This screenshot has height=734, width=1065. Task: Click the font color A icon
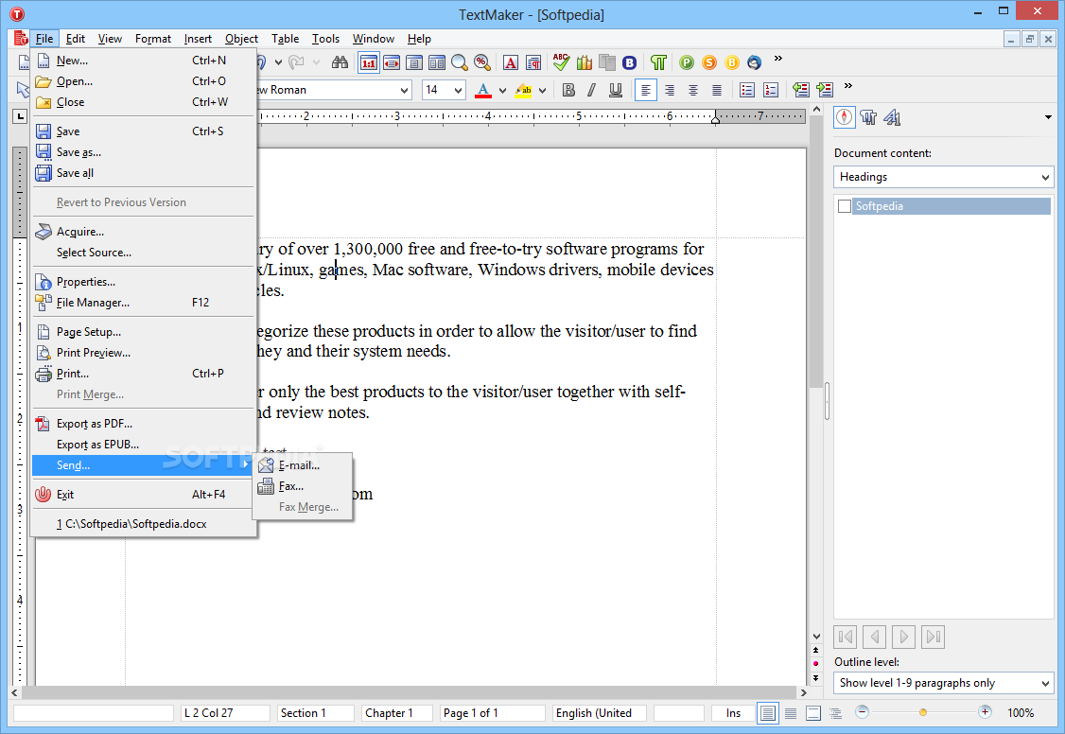(483, 90)
